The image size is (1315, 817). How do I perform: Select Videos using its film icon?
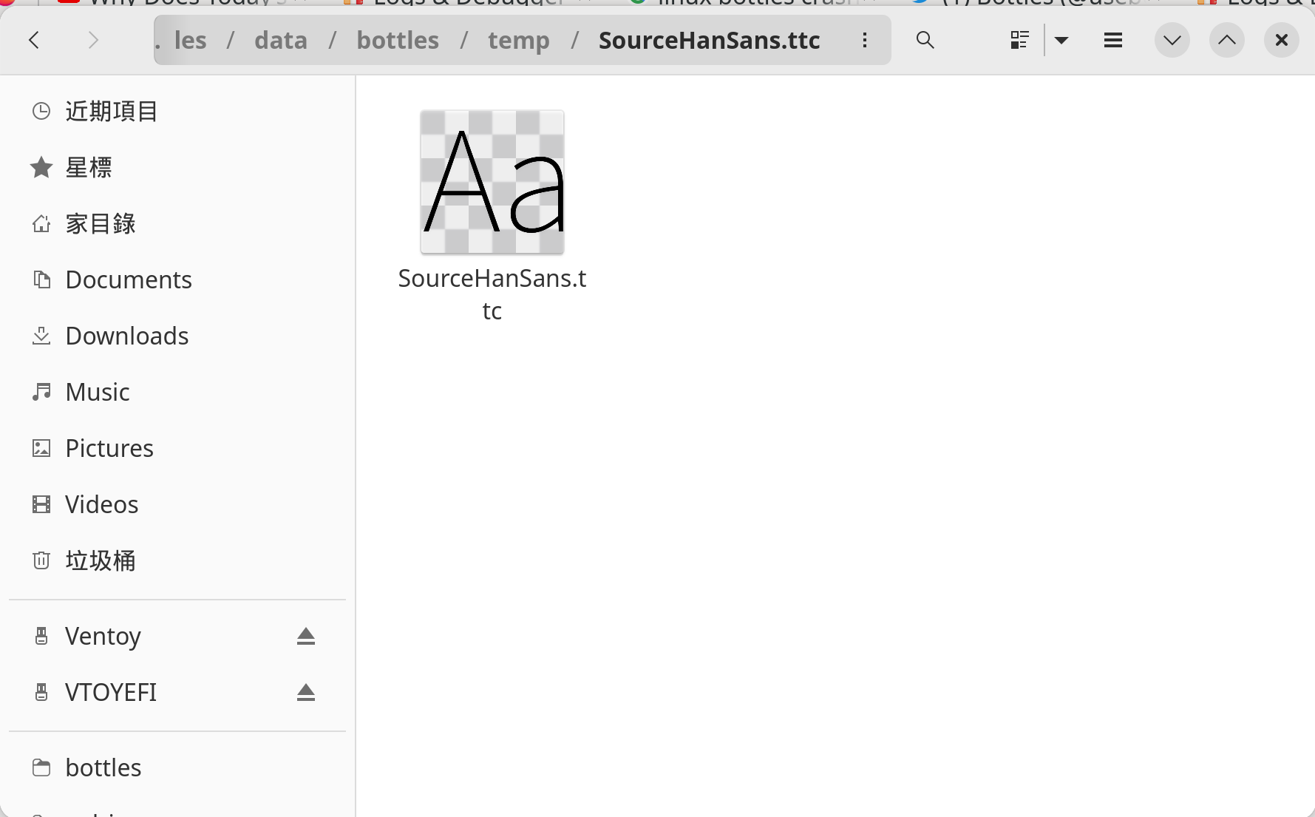coord(41,504)
